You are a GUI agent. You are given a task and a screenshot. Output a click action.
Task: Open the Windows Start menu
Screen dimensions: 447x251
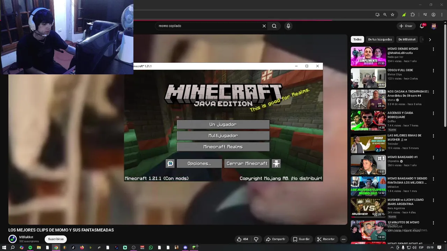[4, 248]
